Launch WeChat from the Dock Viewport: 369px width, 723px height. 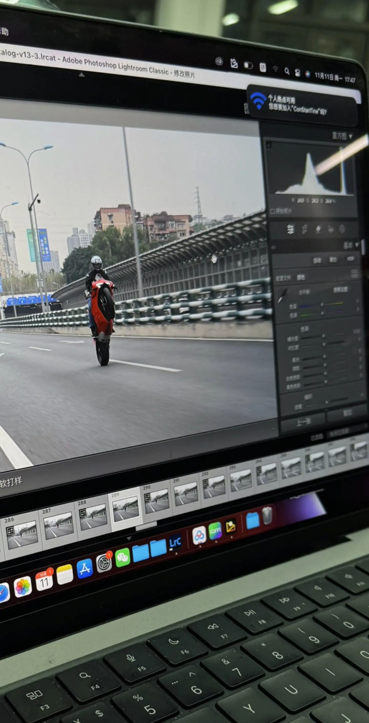[122, 558]
